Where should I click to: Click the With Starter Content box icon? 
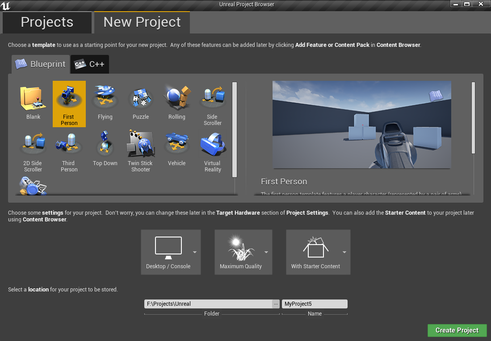[x=315, y=247]
